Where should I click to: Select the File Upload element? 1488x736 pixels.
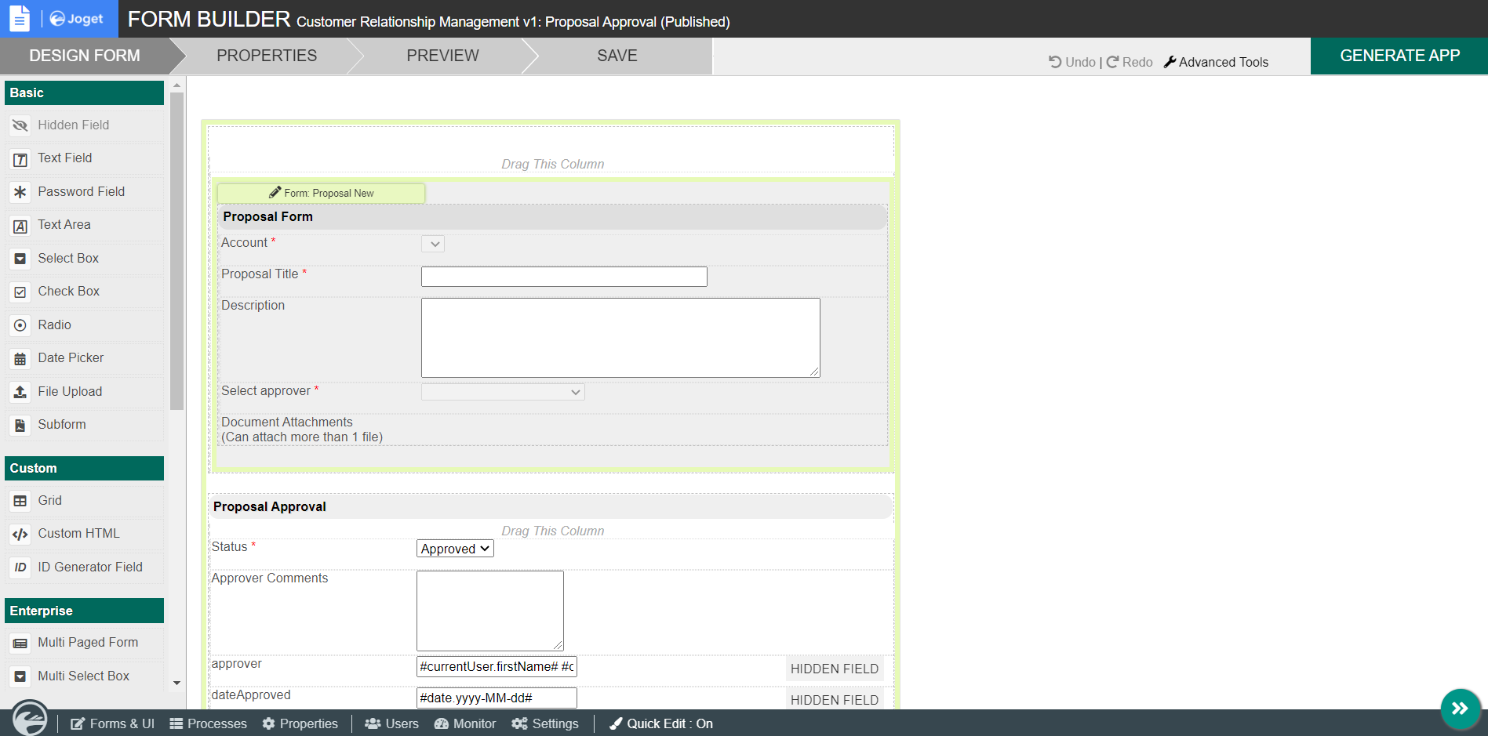[x=69, y=391]
